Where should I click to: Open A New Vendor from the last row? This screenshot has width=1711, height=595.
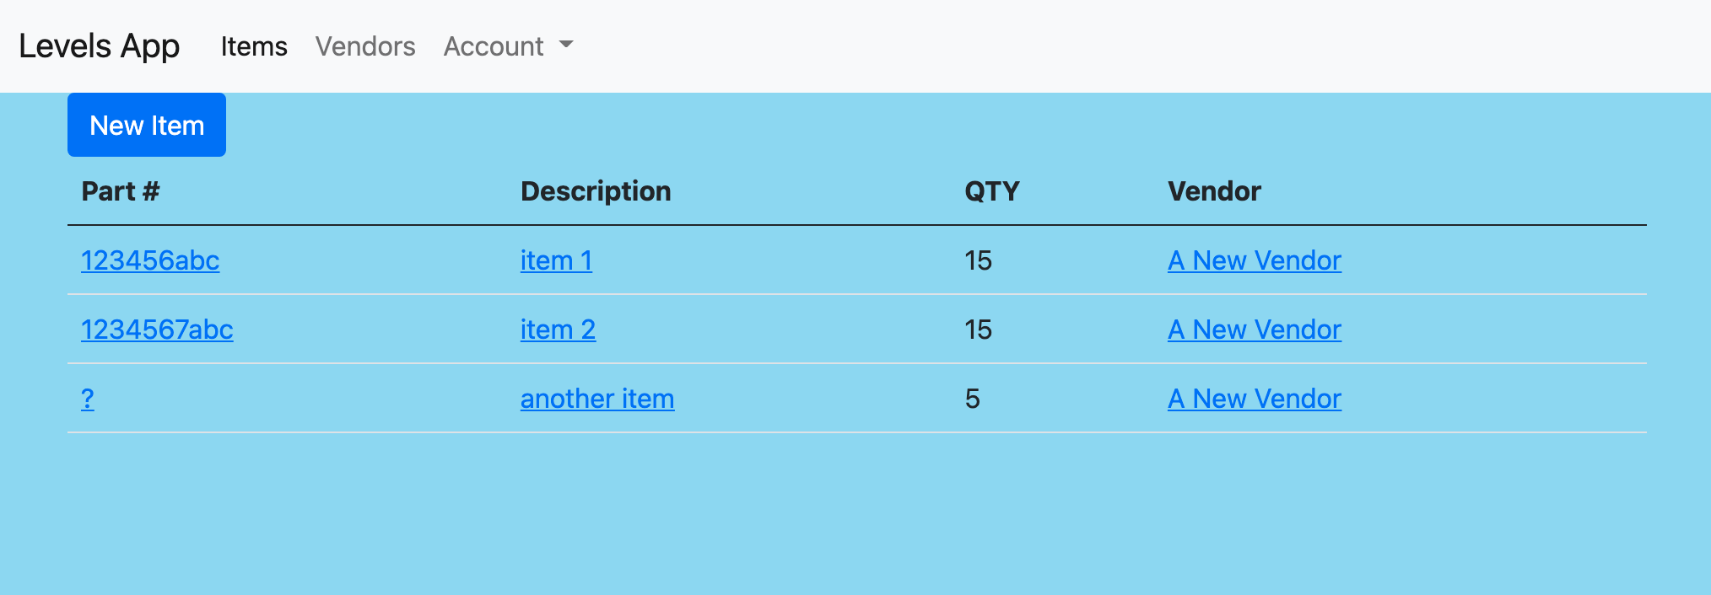(x=1255, y=399)
